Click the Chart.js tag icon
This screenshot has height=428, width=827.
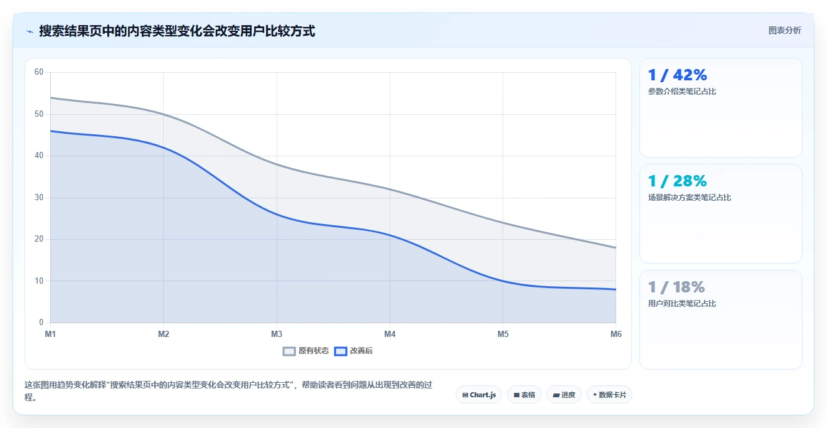[x=465, y=395]
